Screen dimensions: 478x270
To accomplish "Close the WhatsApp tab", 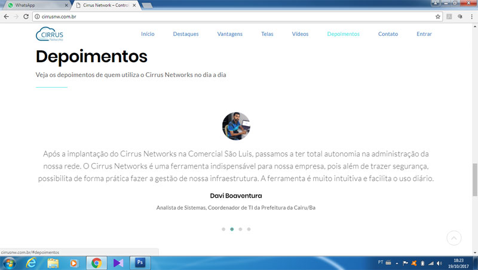I will pos(66,5).
